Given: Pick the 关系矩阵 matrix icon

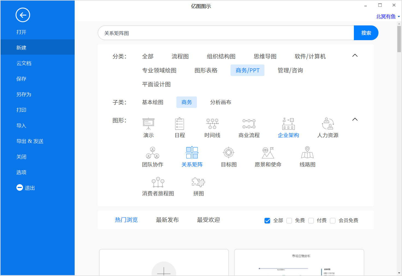Looking at the screenshot, I should (192, 153).
